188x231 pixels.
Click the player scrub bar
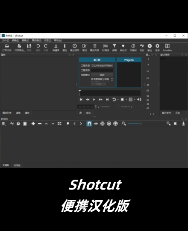pyautogui.click(x=110, y=93)
